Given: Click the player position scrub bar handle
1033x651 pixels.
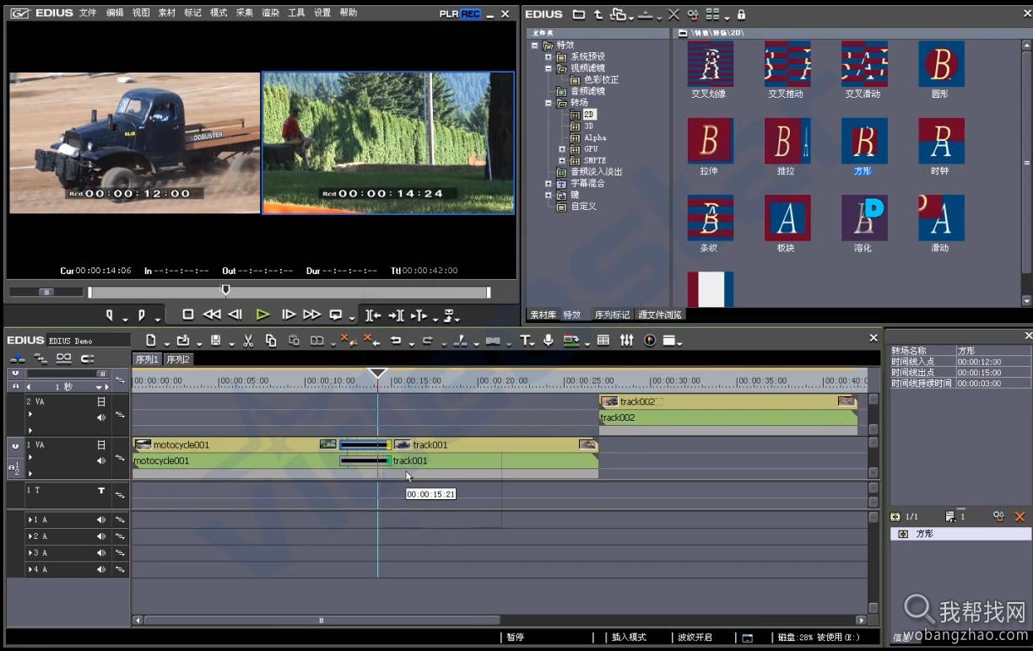Looking at the screenshot, I should (x=225, y=290).
